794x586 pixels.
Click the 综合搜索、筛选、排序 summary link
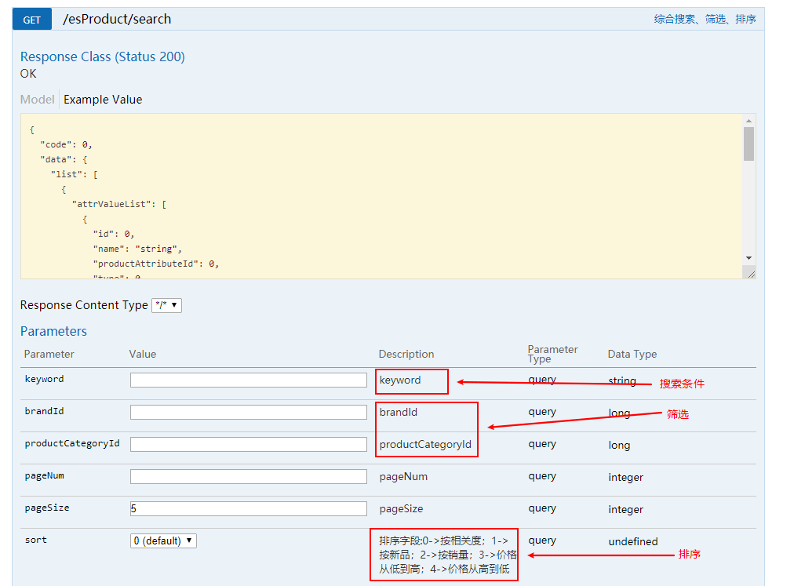(705, 20)
